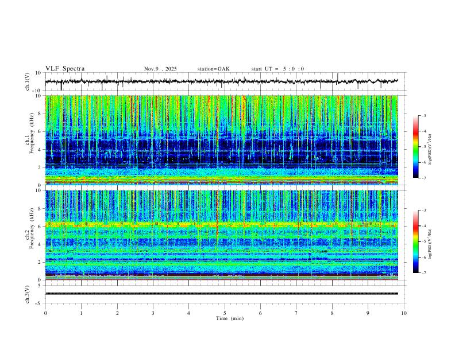Click the "station=GAK" header label
The image size is (455, 351).
[x=213, y=69]
